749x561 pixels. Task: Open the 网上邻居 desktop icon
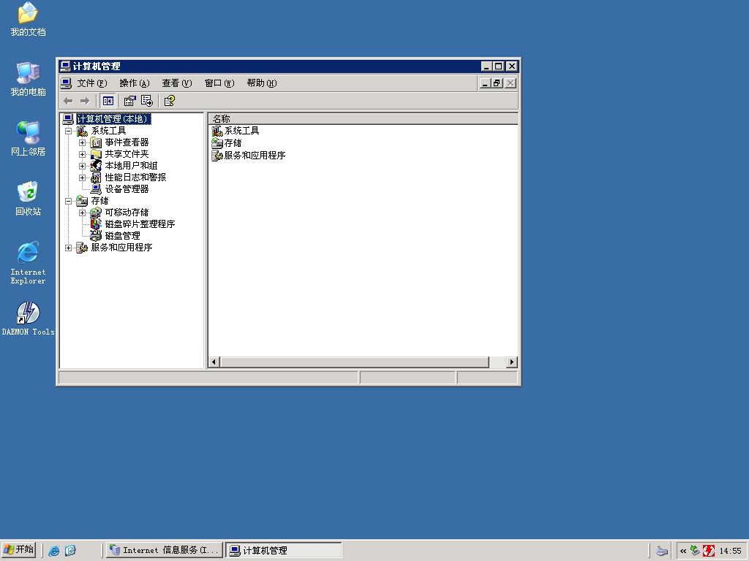coord(29,139)
